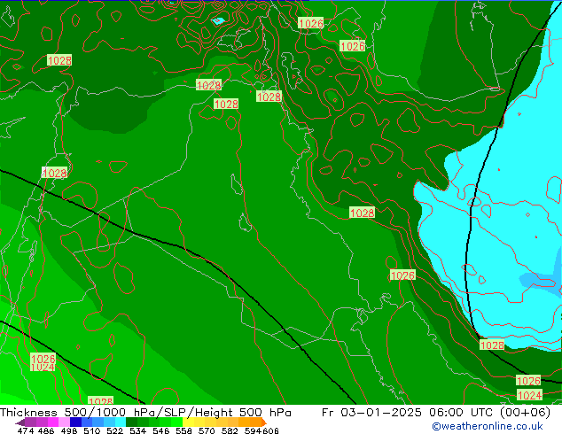Screen dimensions: 562x434
Task: Select the first yellow legend swatch at 558
Action: (188, 422)
